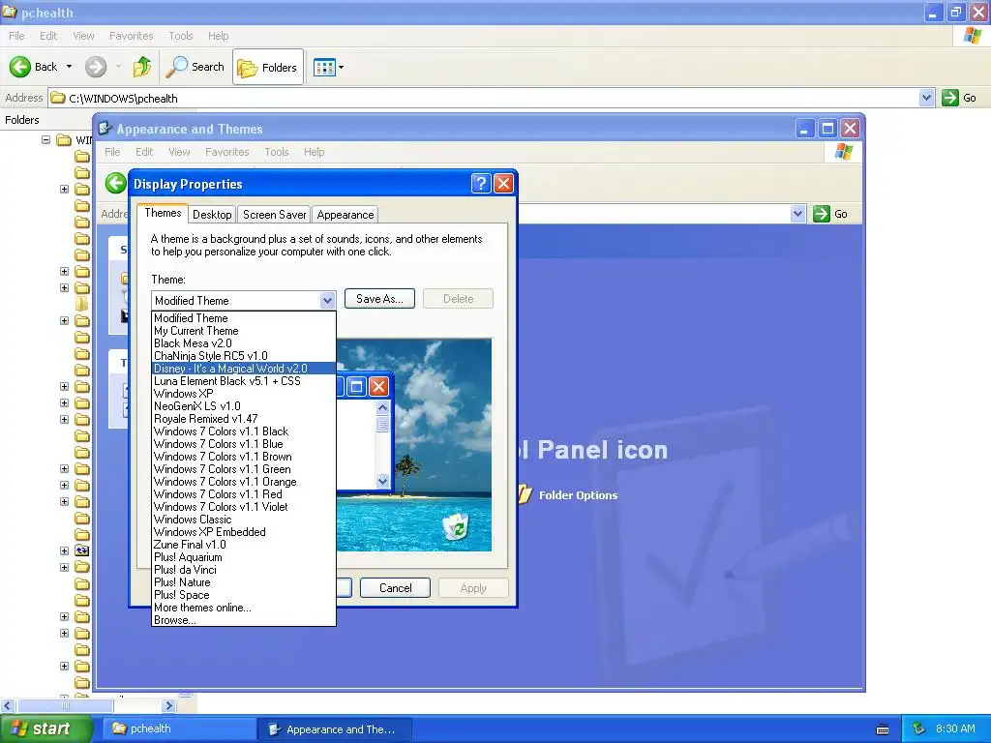Switch to the Desktop tab

212,215
